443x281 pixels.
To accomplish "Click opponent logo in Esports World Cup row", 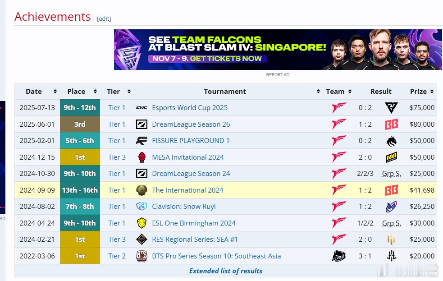I will (x=391, y=108).
